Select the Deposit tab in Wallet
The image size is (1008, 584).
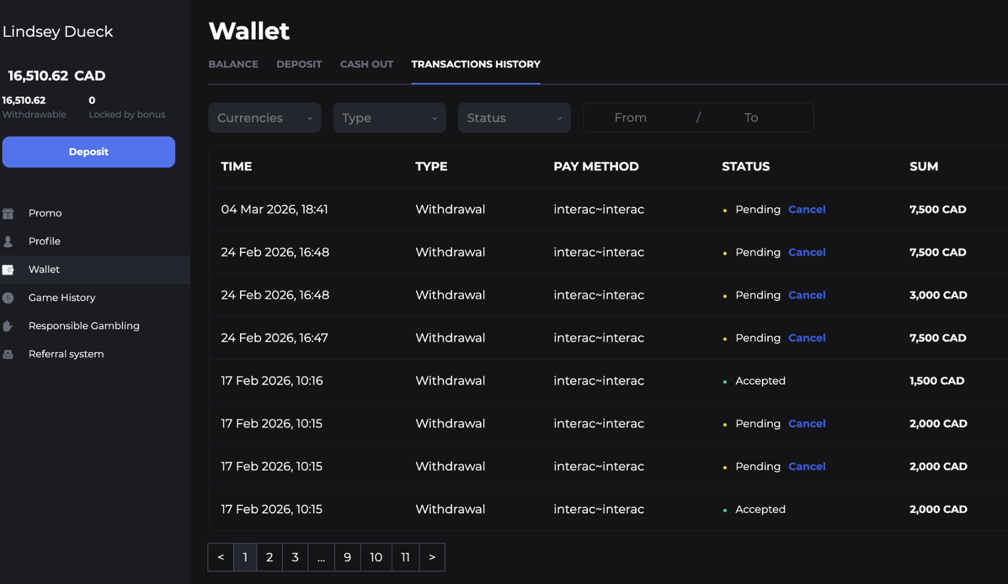pos(299,64)
